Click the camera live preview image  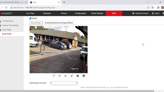pyautogui.click(x=59, y=49)
